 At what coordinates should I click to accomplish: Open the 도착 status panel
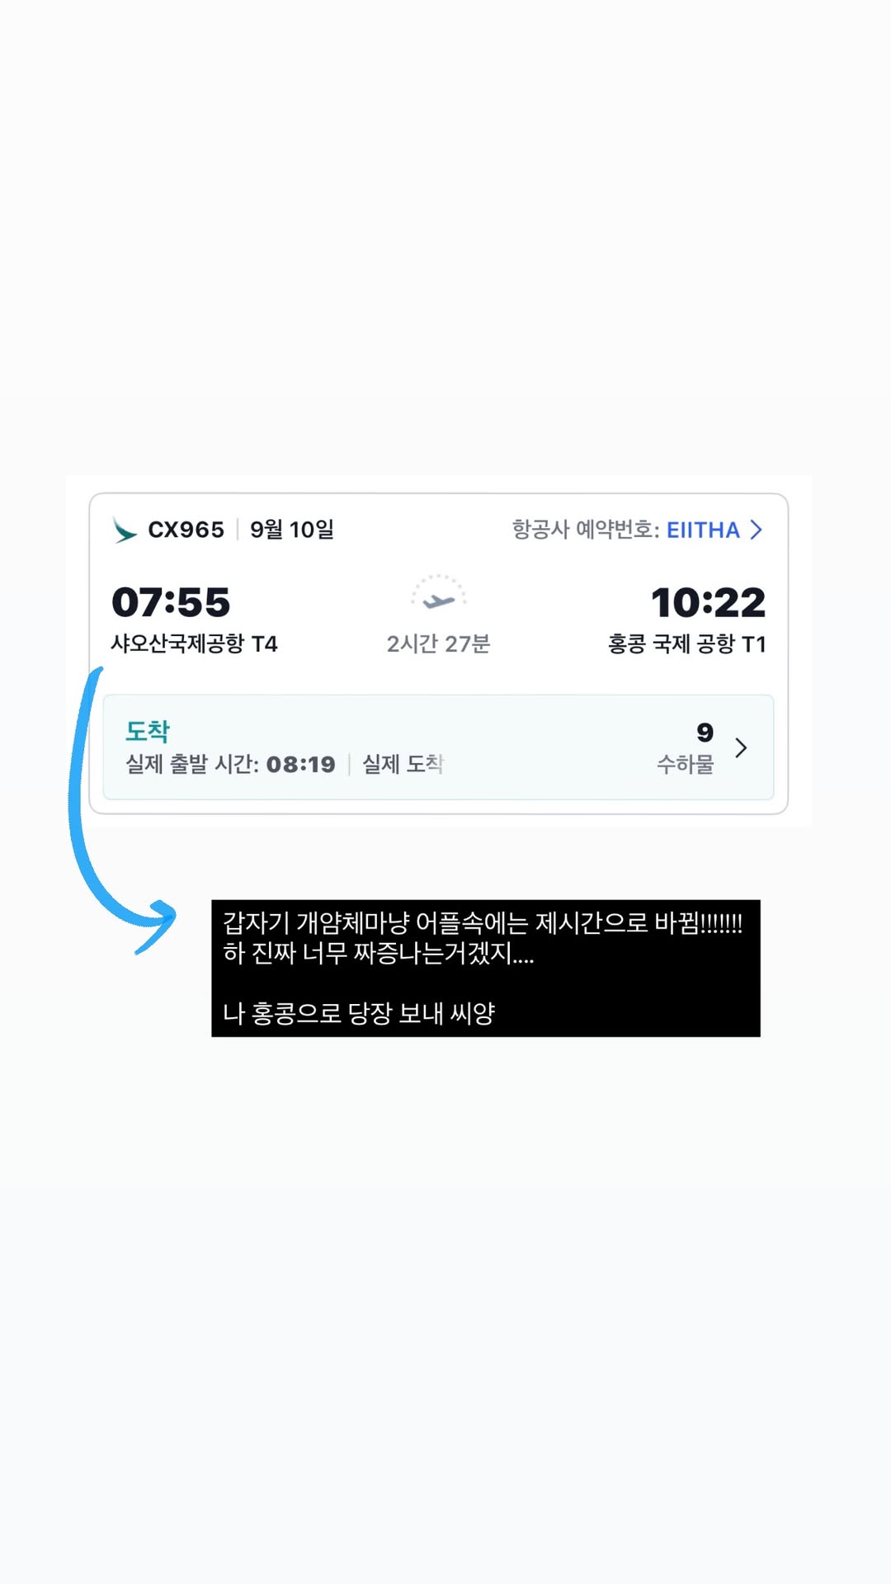coord(438,747)
